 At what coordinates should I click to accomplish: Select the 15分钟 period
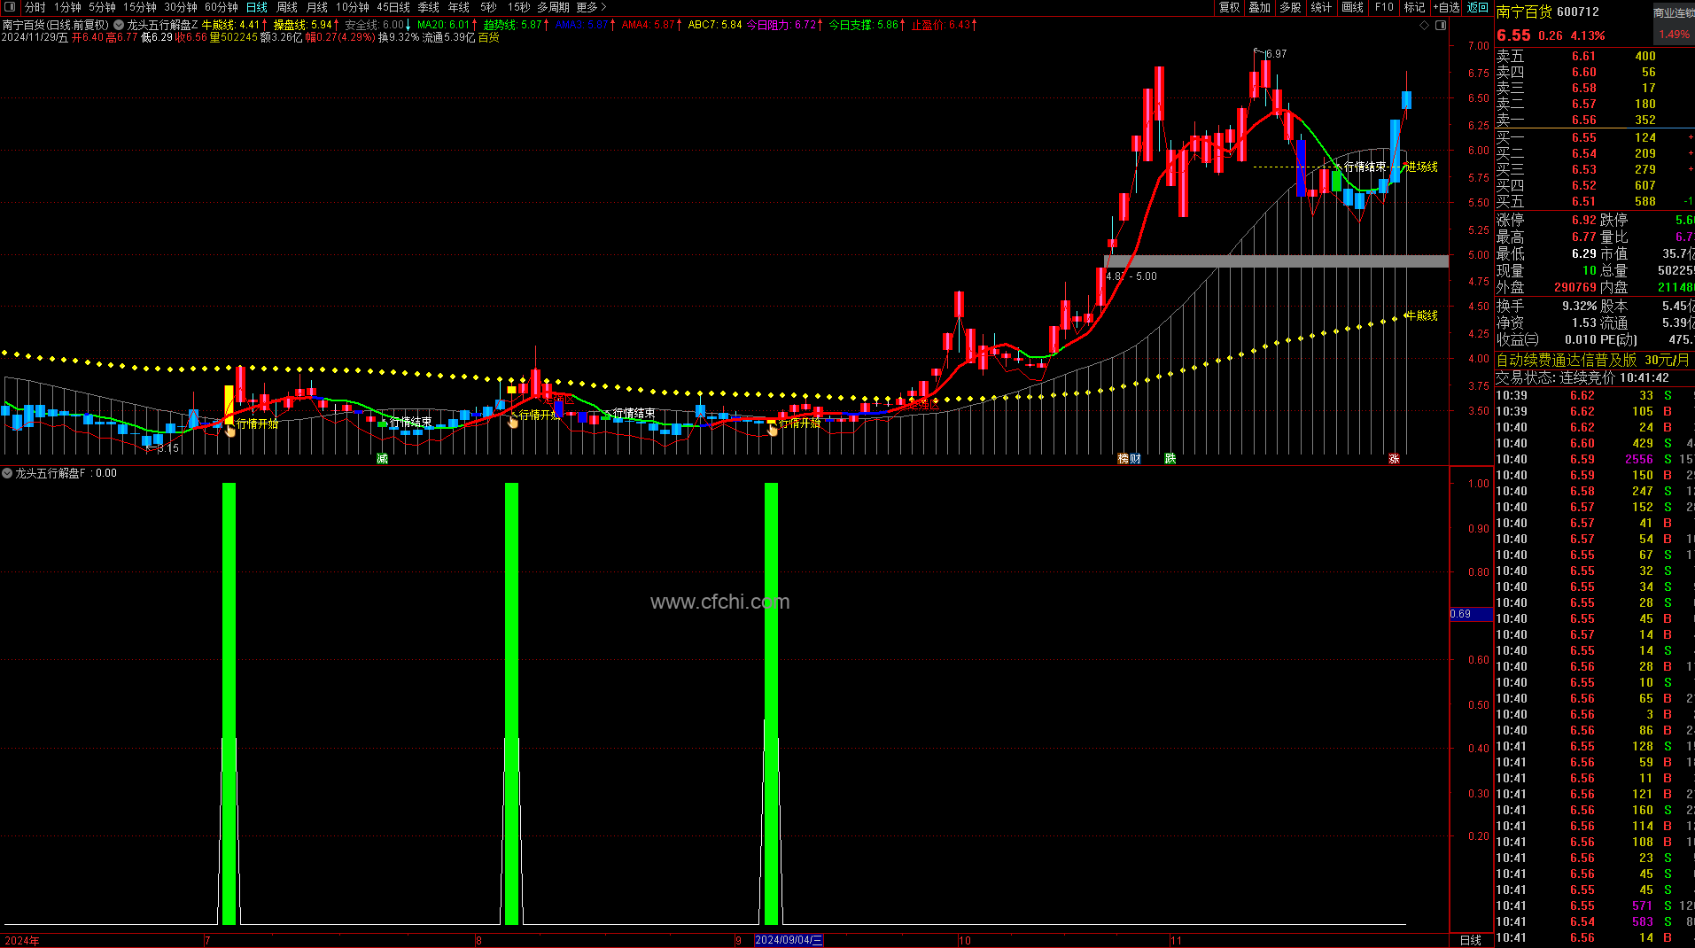140,7
